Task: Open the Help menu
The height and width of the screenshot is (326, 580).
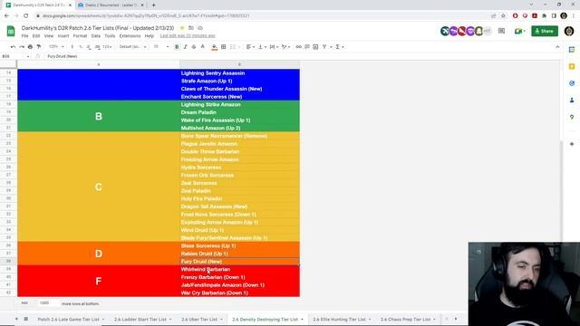Action: pos(149,36)
